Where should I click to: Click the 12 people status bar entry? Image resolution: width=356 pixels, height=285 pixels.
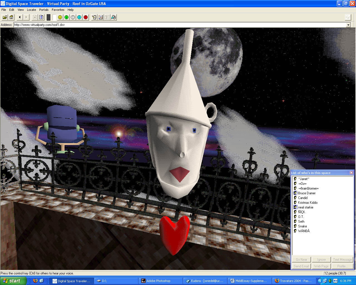[335, 273]
